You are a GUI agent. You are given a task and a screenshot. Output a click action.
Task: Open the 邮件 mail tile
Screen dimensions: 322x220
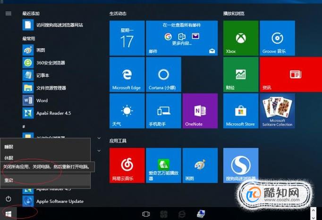(x=182, y=38)
